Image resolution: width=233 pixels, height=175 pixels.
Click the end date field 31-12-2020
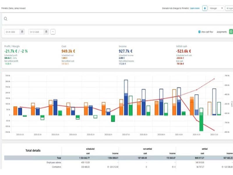[x=36, y=32]
